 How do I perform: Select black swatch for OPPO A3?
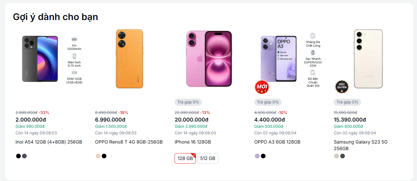coord(263,156)
